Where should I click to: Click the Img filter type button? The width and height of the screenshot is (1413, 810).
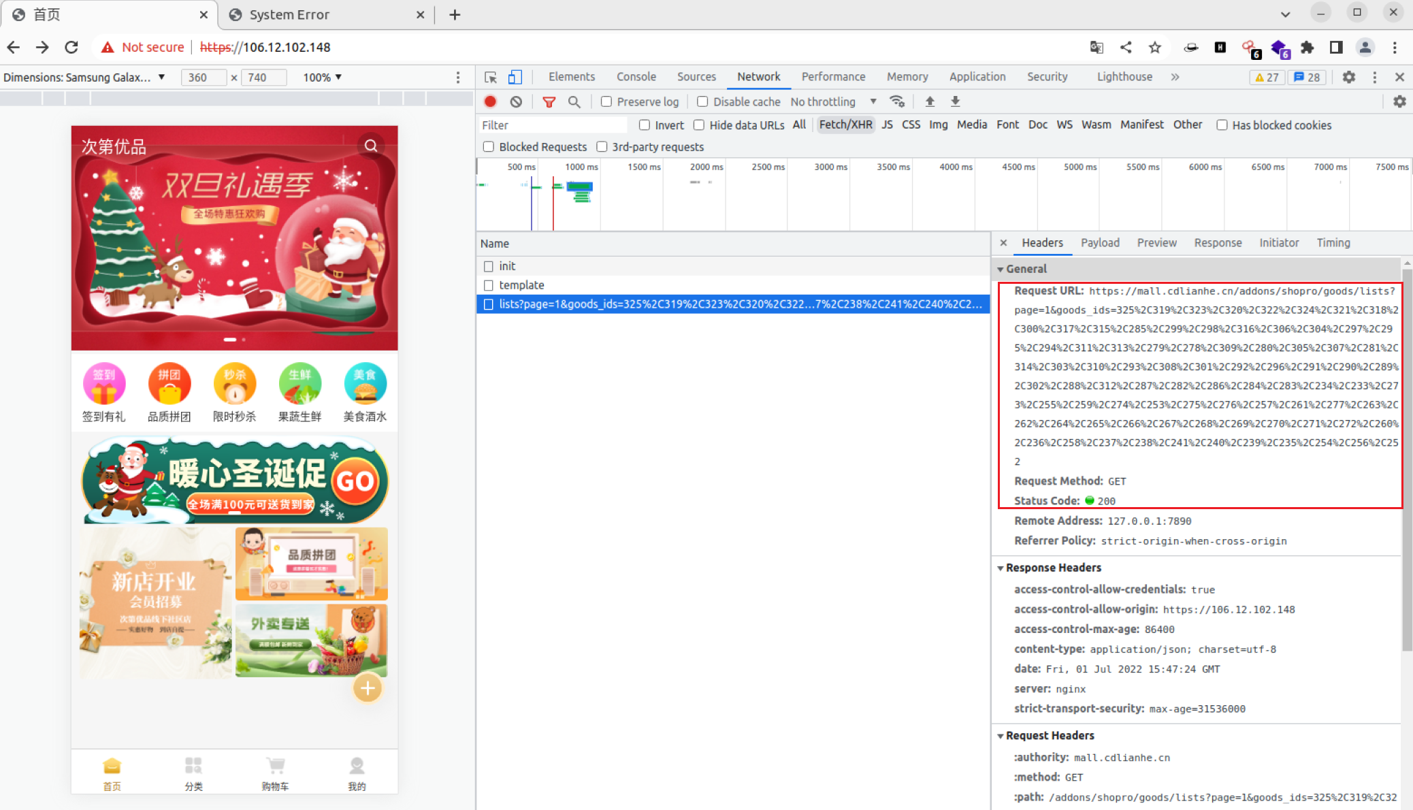(938, 125)
